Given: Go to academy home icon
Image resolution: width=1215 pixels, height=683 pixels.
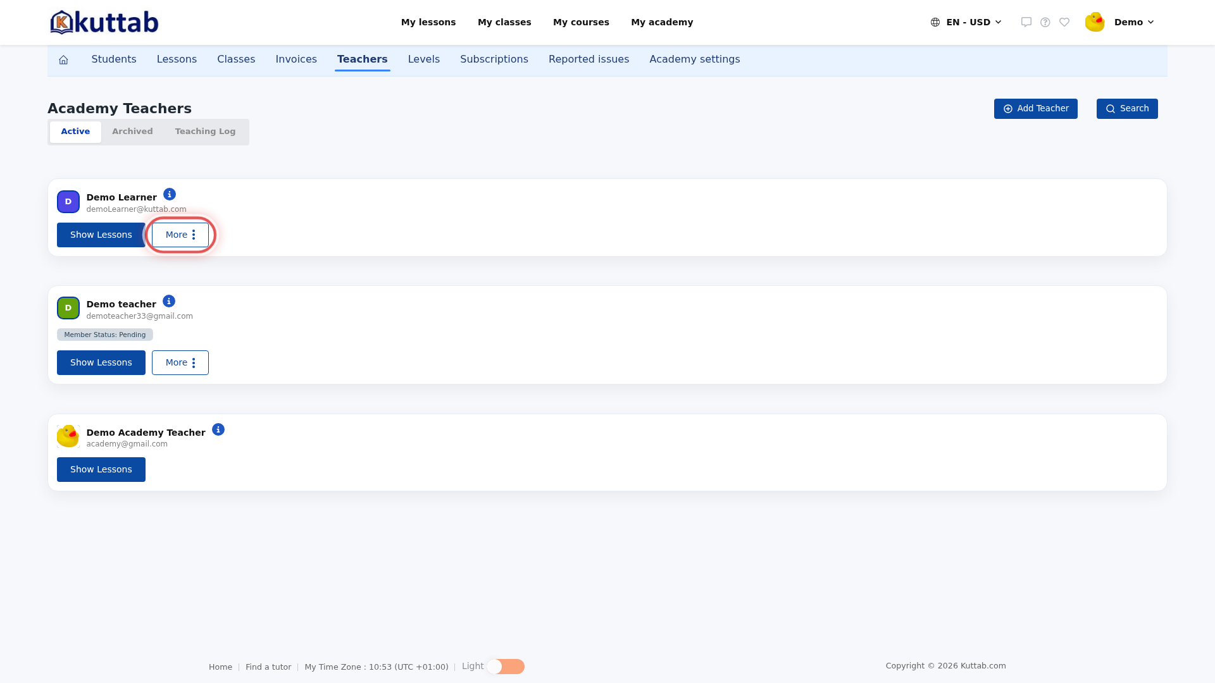Looking at the screenshot, I should pos(63,59).
